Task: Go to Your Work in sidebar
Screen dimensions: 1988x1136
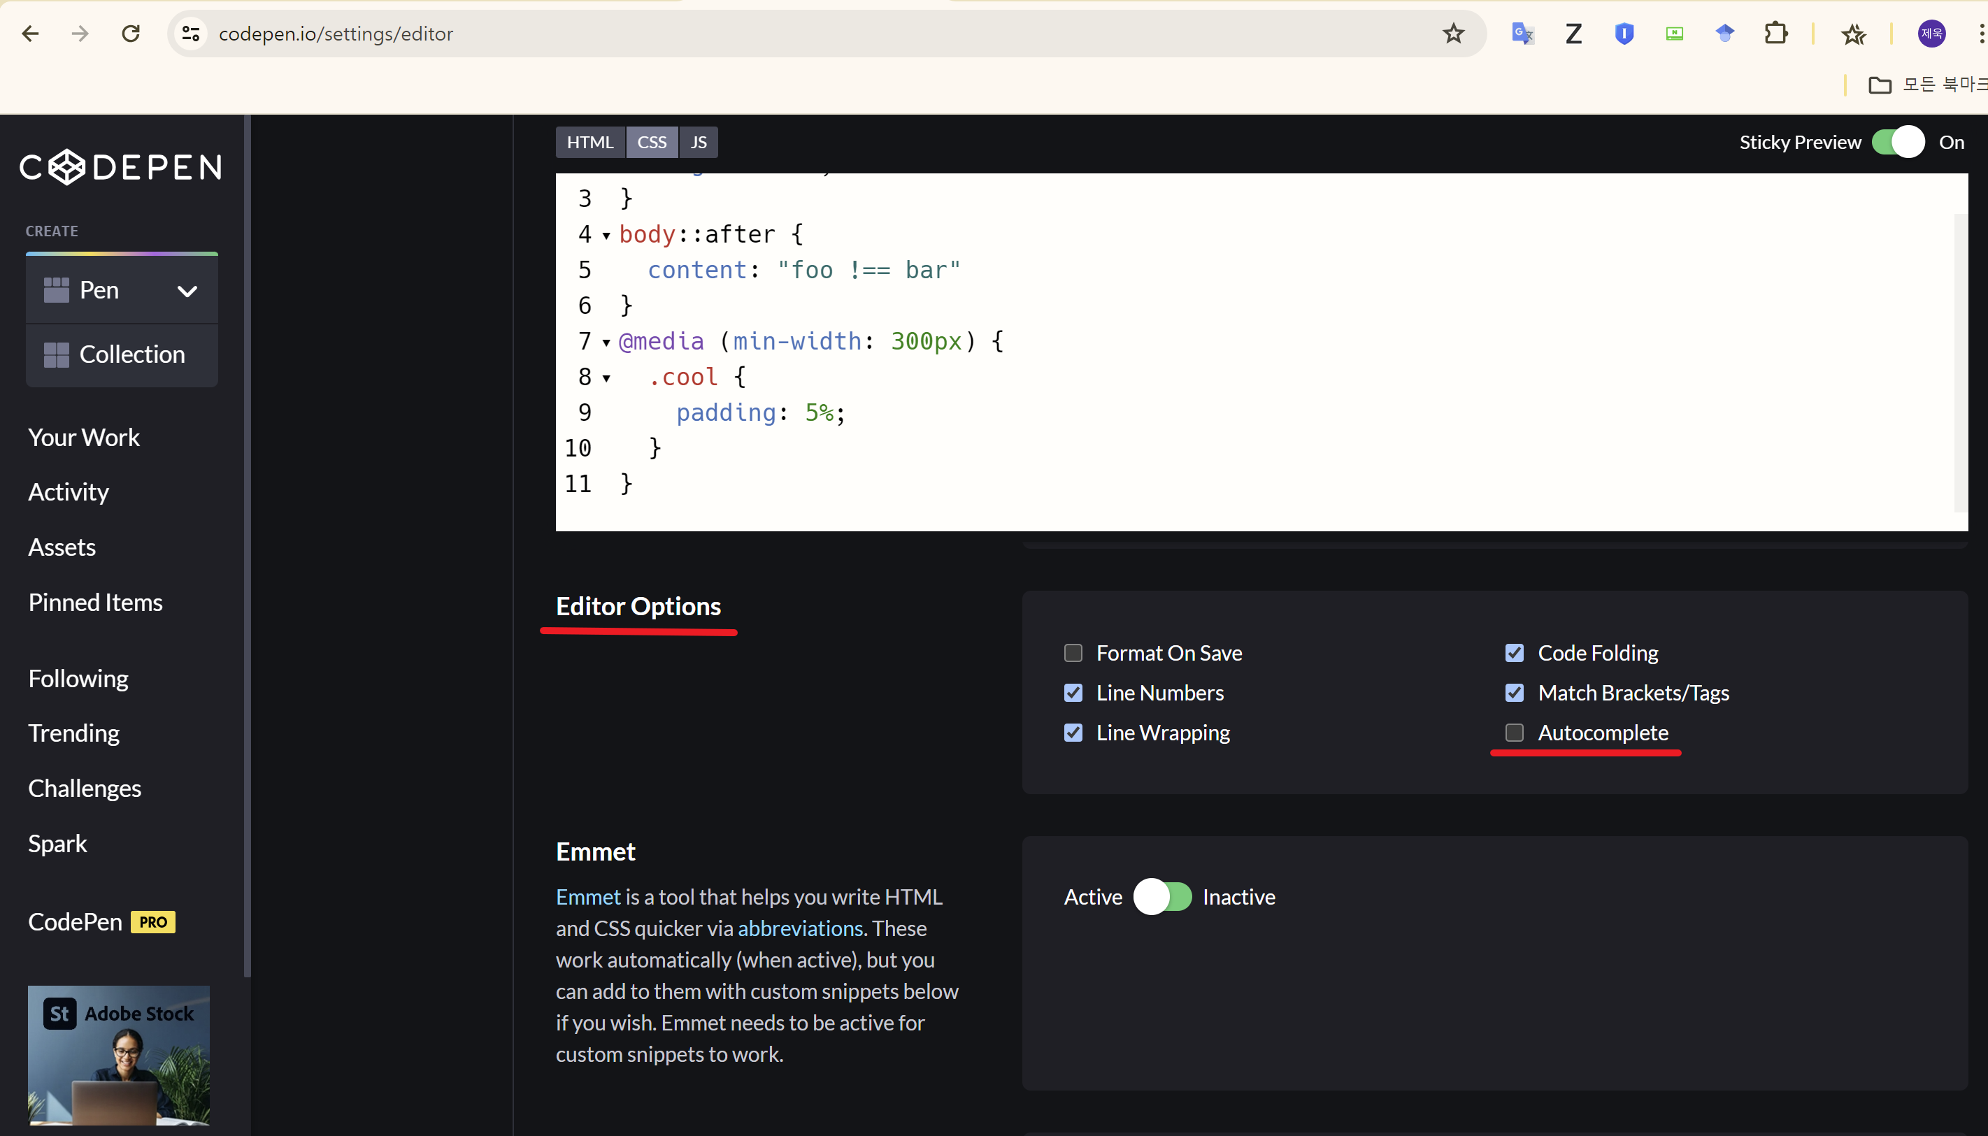Action: [x=85, y=438]
